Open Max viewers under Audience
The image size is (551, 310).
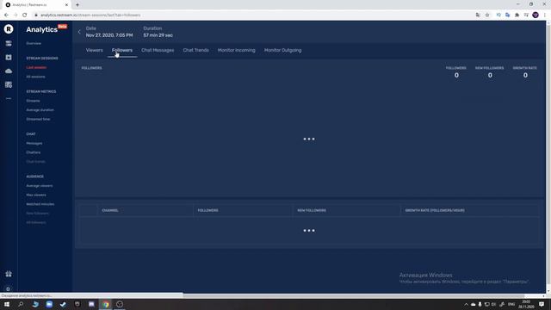coord(36,195)
